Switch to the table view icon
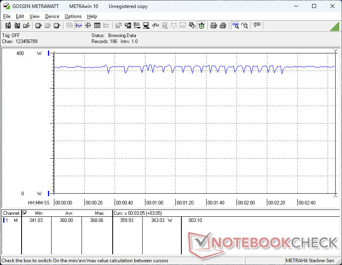Image resolution: width=342 pixels, height=265 pixels. pos(96,26)
